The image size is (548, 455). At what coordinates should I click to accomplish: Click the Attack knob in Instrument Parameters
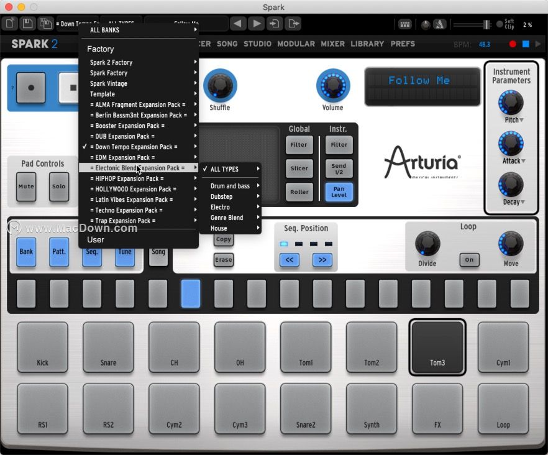coord(511,144)
